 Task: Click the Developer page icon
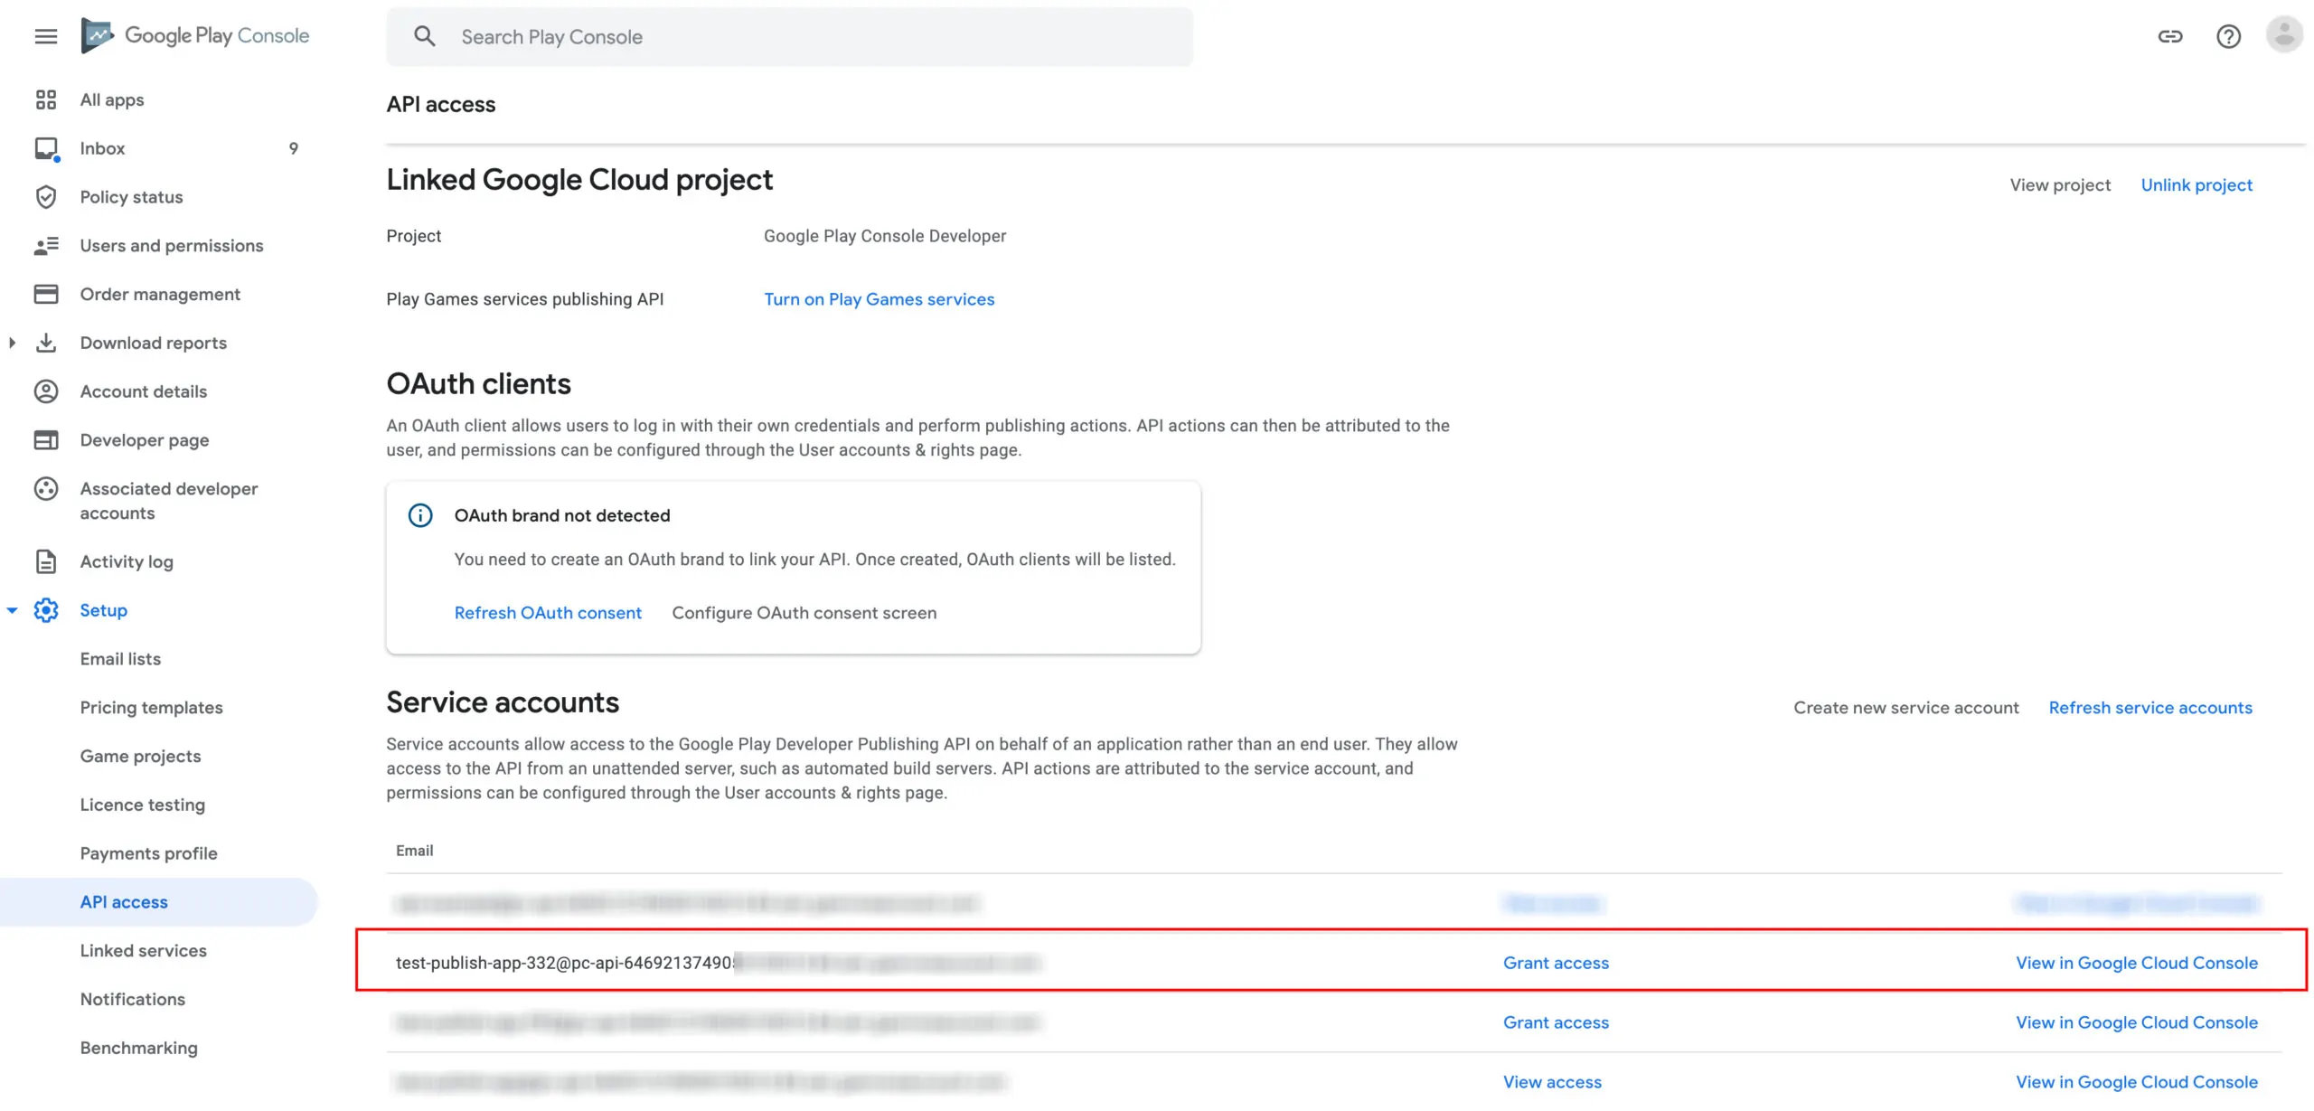pyautogui.click(x=45, y=440)
